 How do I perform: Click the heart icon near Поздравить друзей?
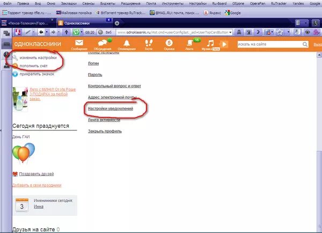pyautogui.click(x=15, y=174)
